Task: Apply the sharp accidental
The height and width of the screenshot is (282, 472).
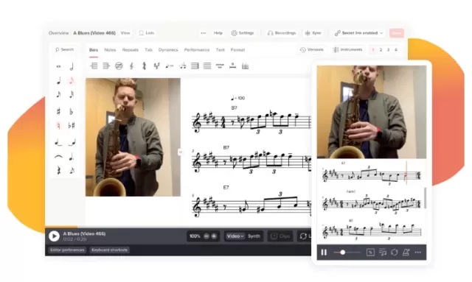Action: (x=58, y=111)
